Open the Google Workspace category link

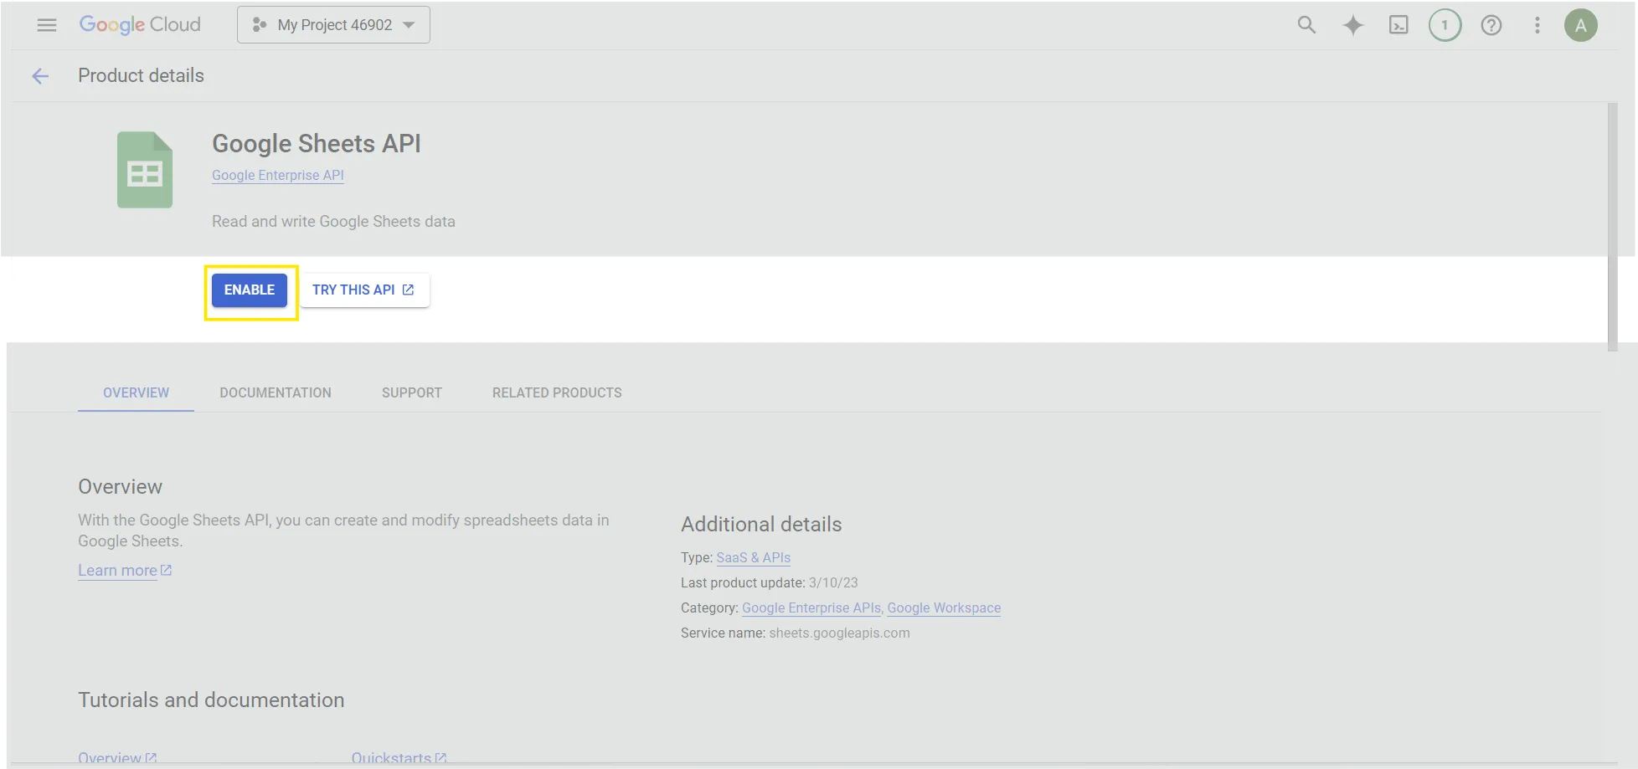tap(944, 608)
